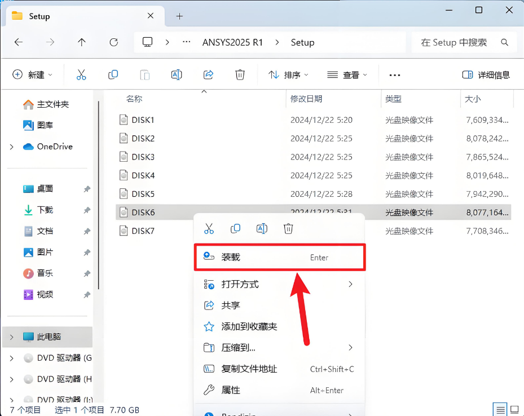
Task: Click the Copy icon in the context menu
Action: [235, 229]
